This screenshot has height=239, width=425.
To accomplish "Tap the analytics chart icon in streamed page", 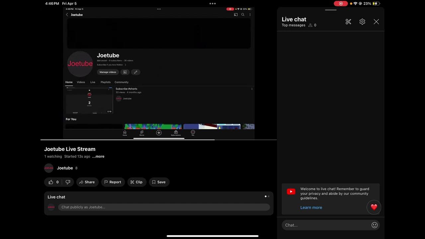I will 125,72.
